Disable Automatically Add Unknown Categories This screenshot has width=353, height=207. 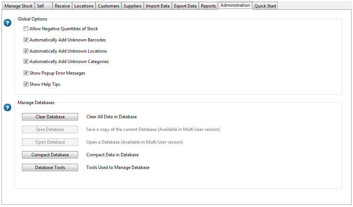tap(26, 62)
